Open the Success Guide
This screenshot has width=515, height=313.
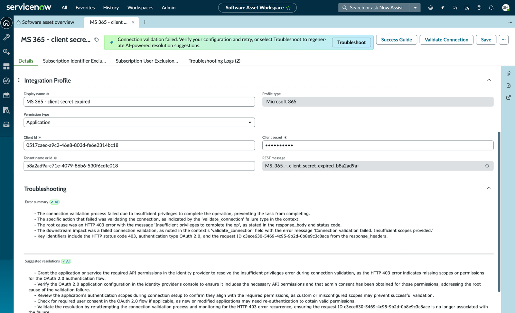(x=397, y=40)
